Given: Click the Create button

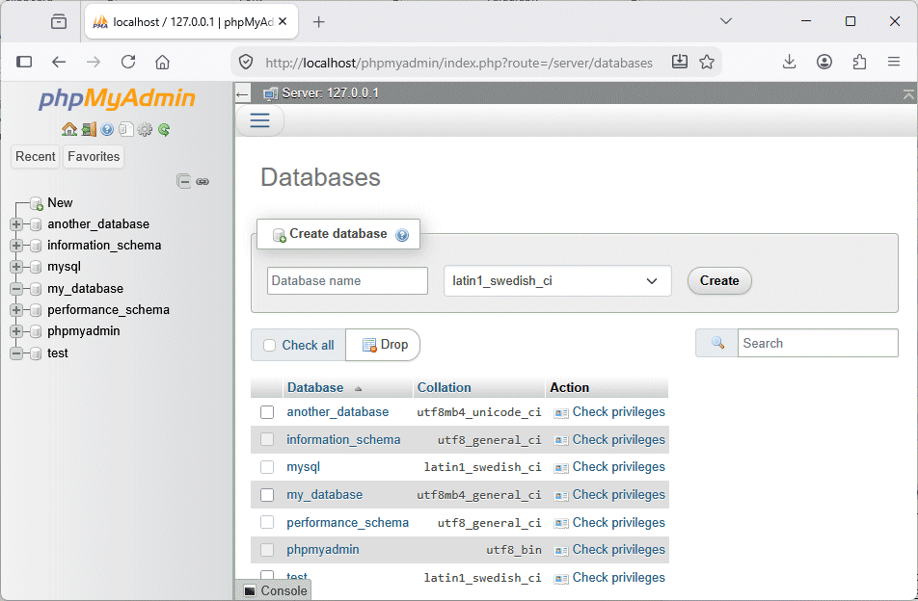Looking at the screenshot, I should pyautogui.click(x=719, y=281).
